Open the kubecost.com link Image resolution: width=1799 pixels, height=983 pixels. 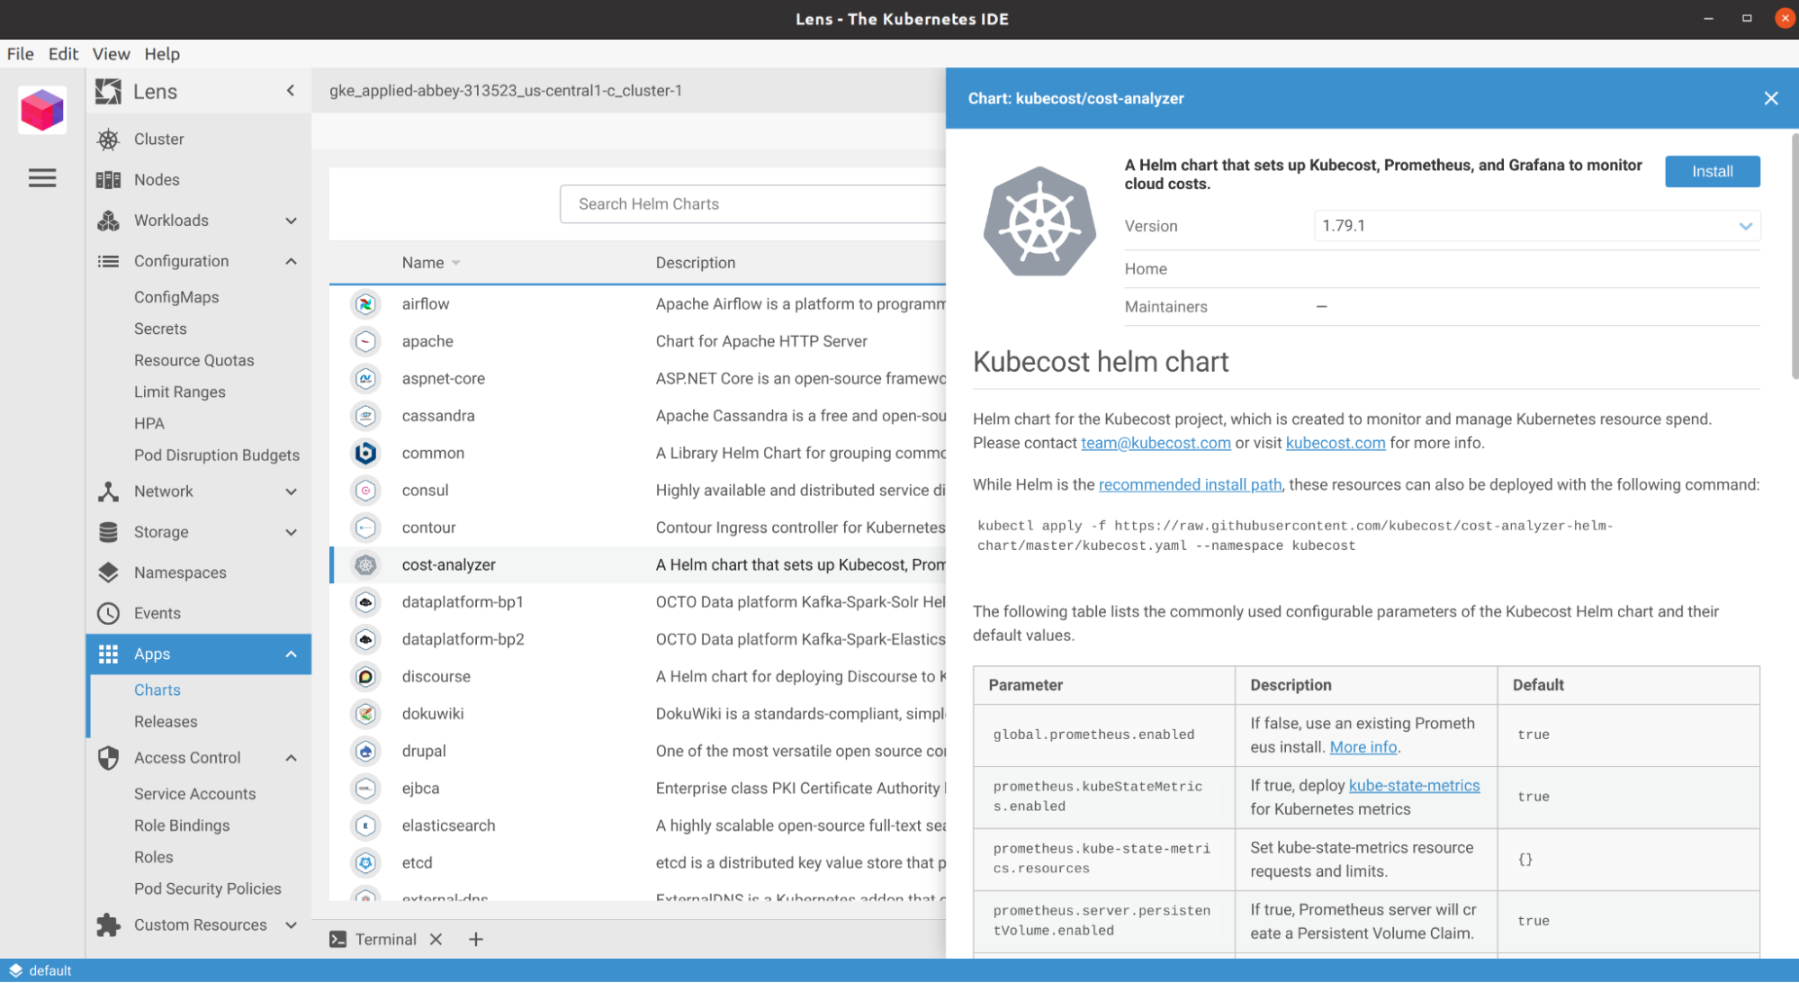(x=1335, y=443)
